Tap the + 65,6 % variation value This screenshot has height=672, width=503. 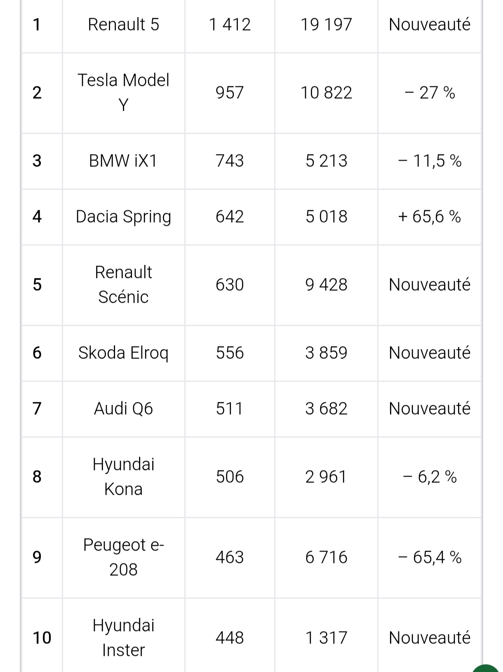pyautogui.click(x=429, y=216)
